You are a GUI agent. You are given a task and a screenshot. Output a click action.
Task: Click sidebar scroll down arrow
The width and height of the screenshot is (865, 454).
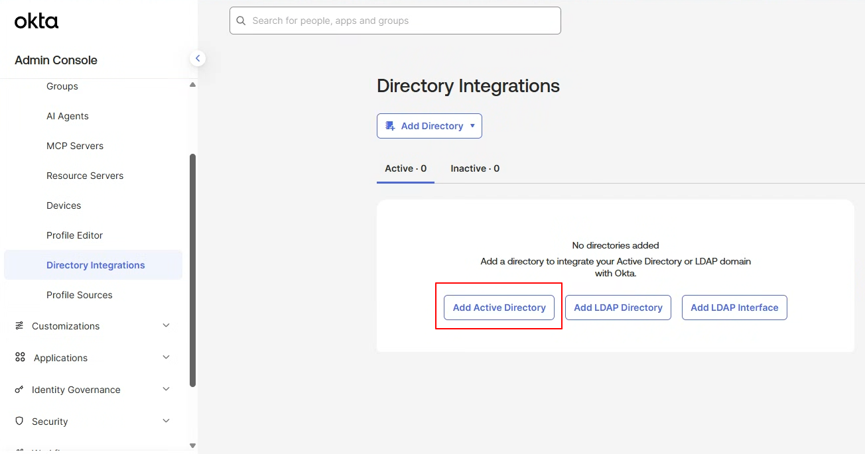click(x=192, y=445)
